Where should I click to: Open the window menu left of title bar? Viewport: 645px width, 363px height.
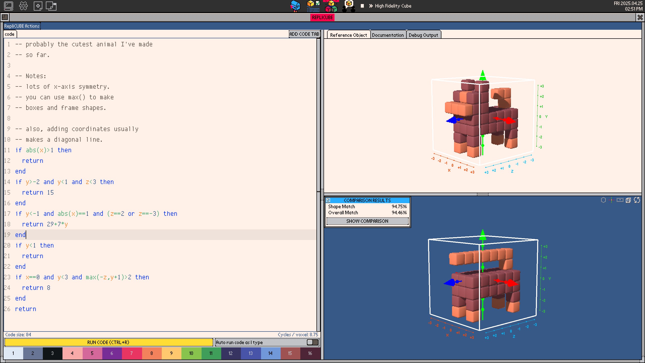point(5,17)
